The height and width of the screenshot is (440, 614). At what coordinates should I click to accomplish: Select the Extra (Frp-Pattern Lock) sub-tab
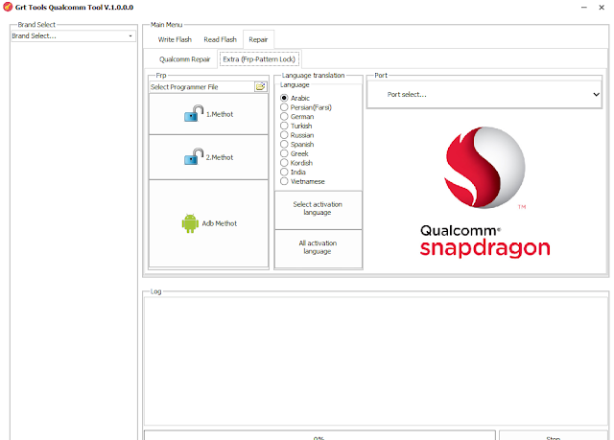pos(259,59)
